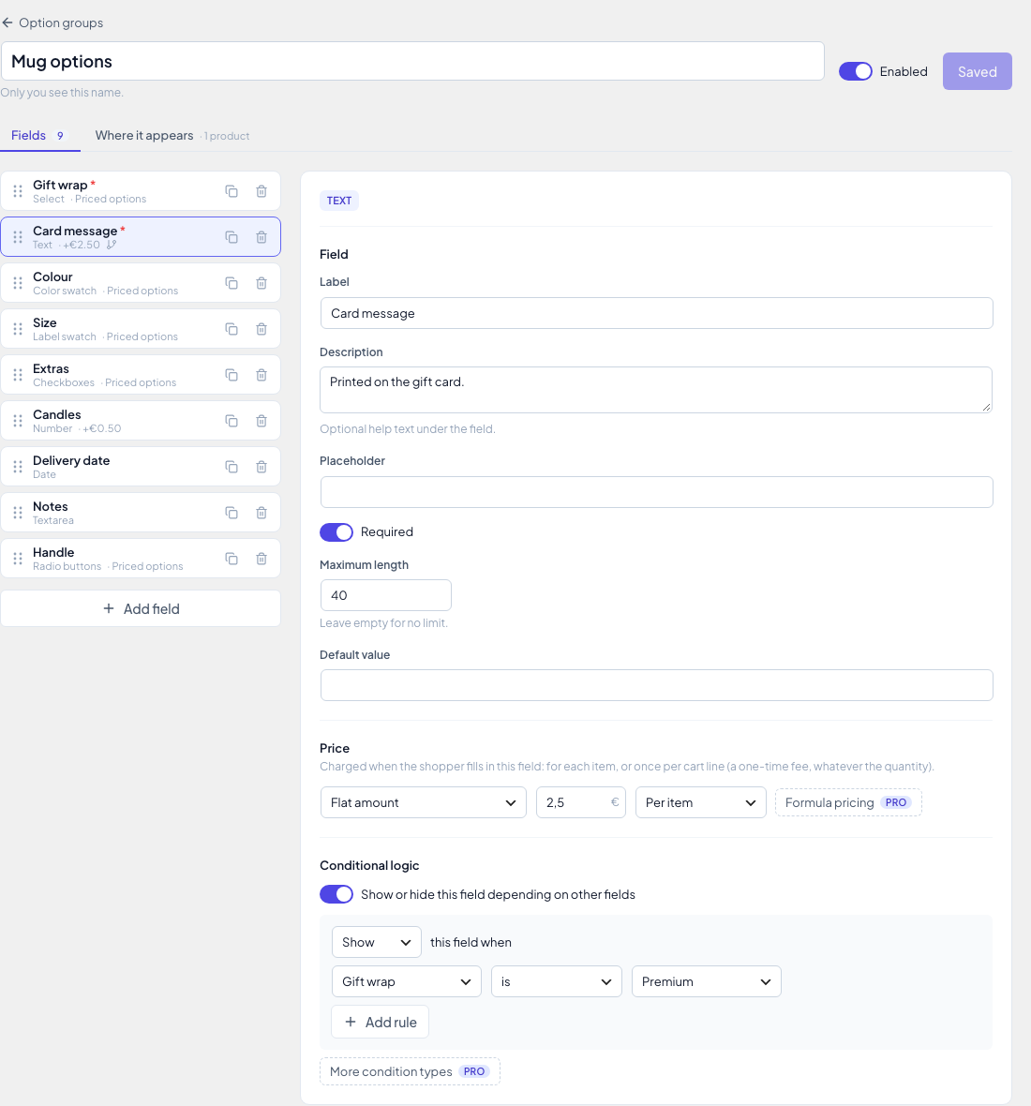Disable the conditional logic toggle
The height and width of the screenshot is (1106, 1031).
[x=336, y=894]
